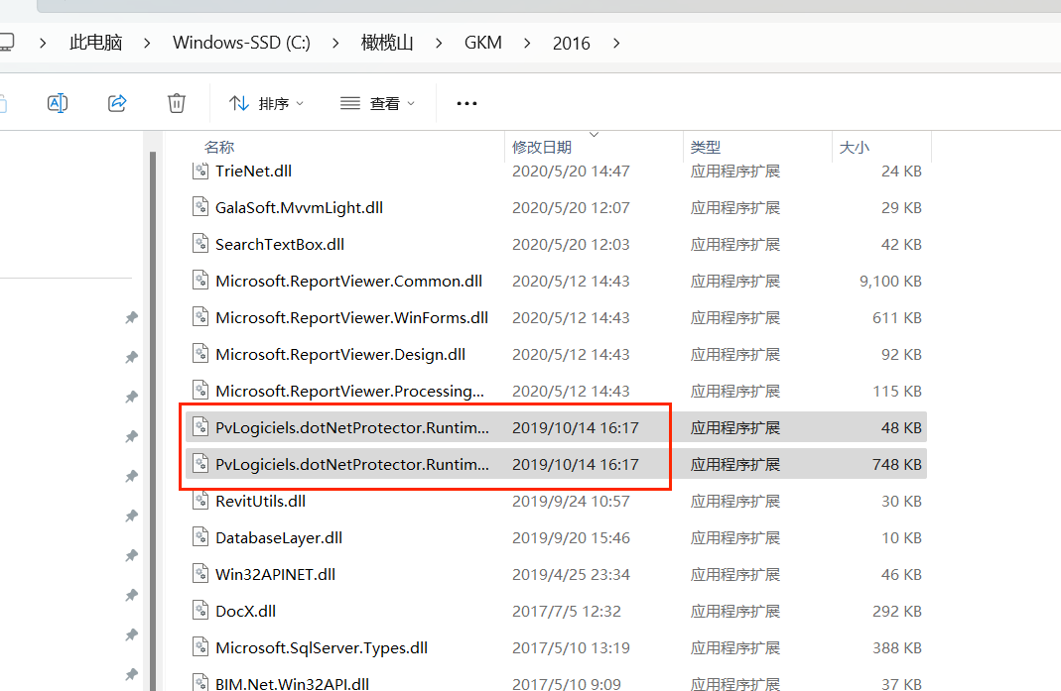Click the 9,100 KB size cell
This screenshot has height=691, width=1061.
(x=890, y=281)
